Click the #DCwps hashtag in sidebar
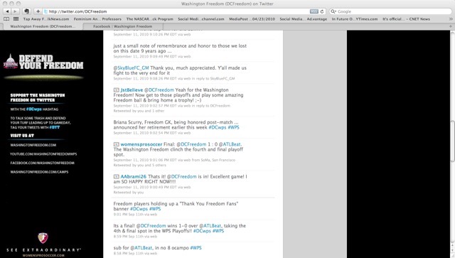 click(34, 109)
